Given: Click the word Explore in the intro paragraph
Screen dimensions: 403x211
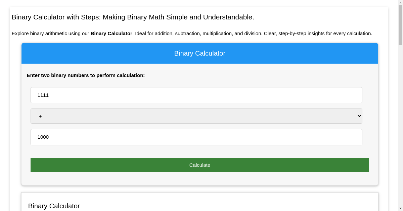Looking at the screenshot, I should point(20,33).
